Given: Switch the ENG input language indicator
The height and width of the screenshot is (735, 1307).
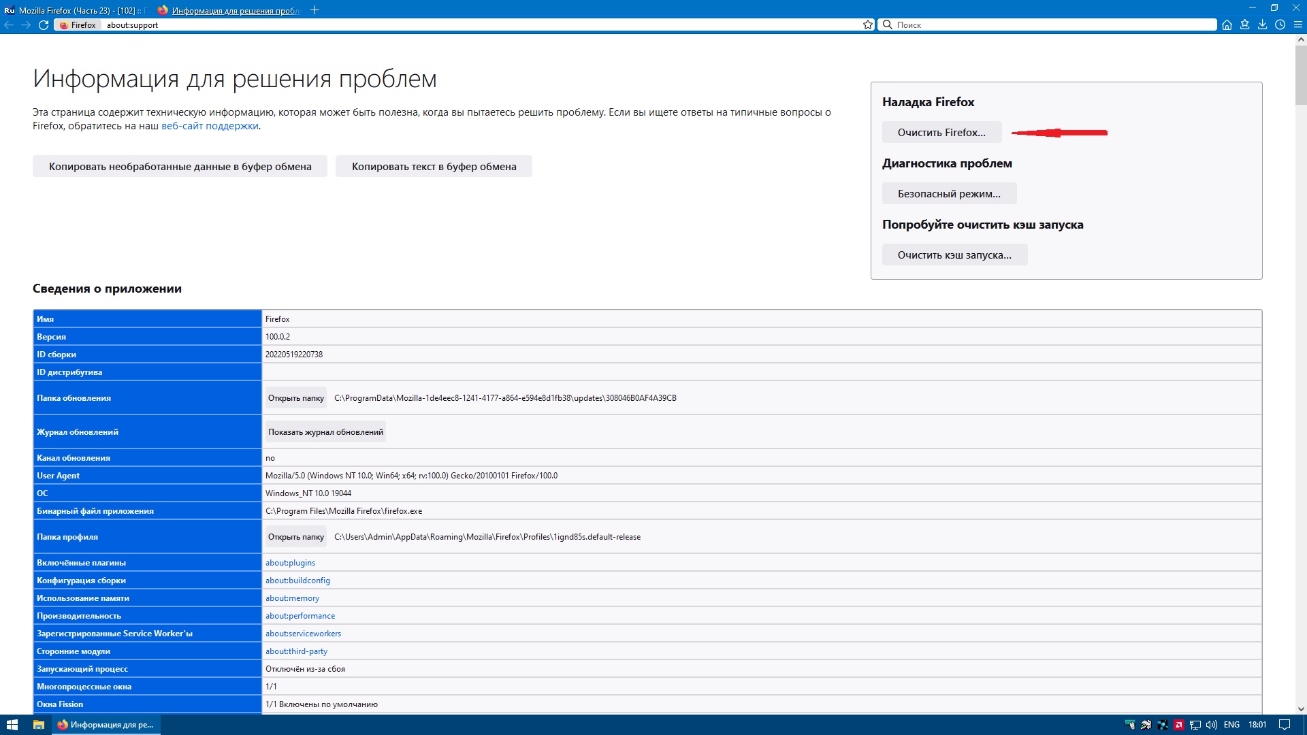Looking at the screenshot, I should point(1231,725).
